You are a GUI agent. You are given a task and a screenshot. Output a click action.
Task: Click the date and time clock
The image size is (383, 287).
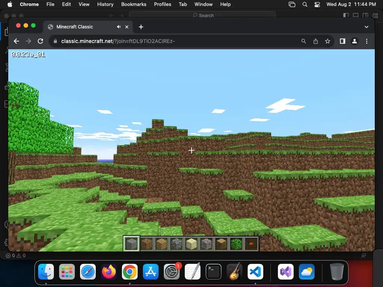pyautogui.click(x=351, y=4)
